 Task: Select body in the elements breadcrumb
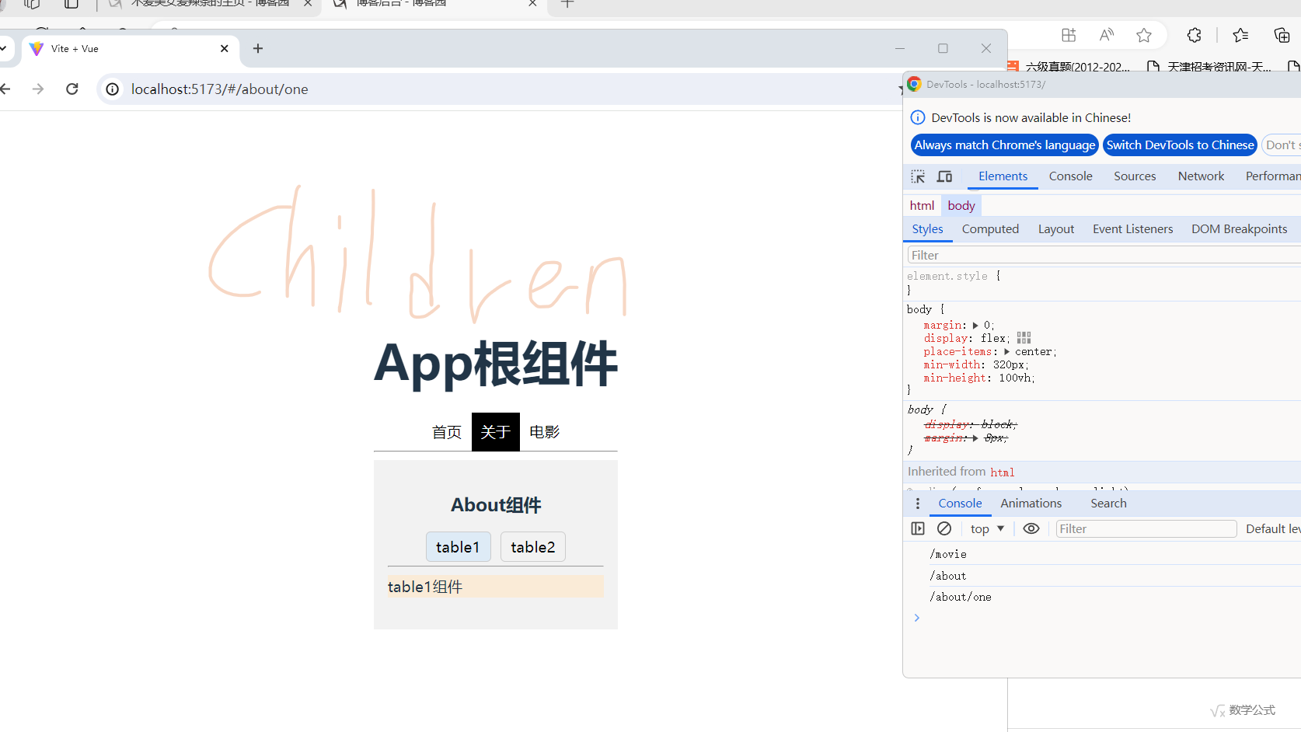click(961, 205)
